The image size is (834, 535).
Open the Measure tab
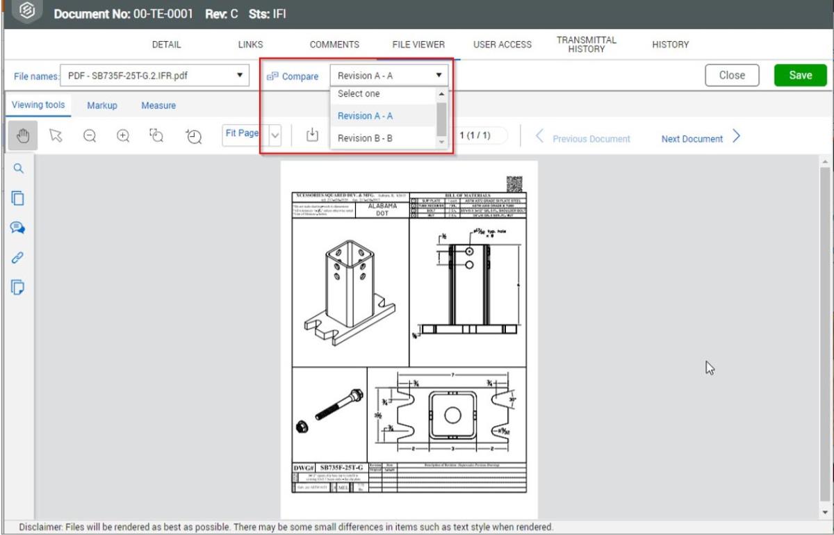[158, 106]
